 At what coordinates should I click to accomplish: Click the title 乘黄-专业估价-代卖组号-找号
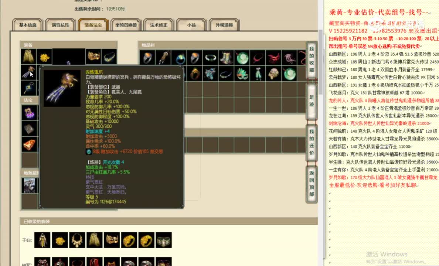[378, 12]
